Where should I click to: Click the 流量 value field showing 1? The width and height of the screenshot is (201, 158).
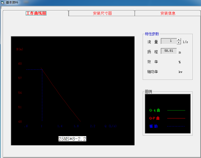coord(169,41)
